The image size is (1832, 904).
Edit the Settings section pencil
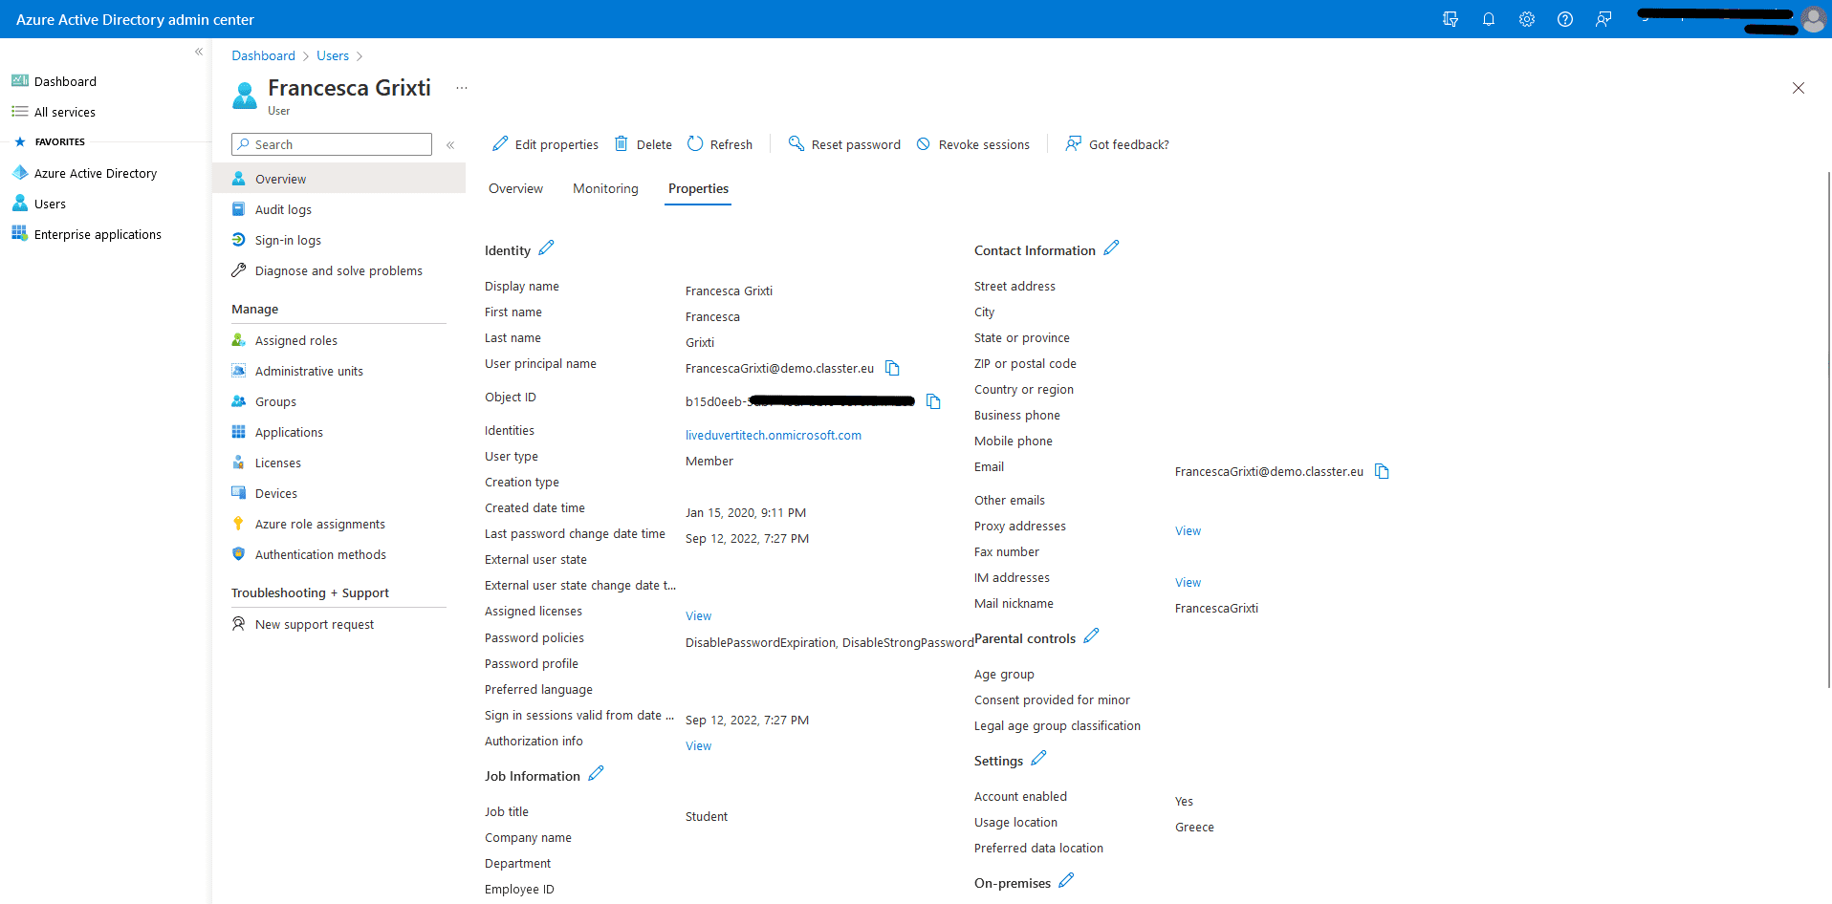(x=1038, y=759)
